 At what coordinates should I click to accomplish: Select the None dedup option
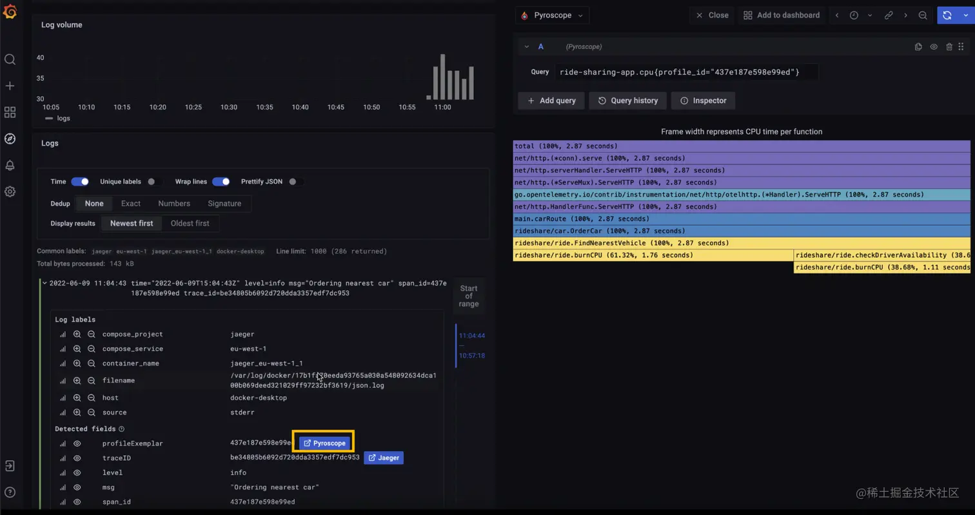pyautogui.click(x=94, y=204)
